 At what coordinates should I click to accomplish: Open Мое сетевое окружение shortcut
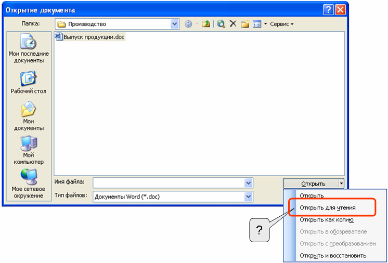tap(29, 183)
